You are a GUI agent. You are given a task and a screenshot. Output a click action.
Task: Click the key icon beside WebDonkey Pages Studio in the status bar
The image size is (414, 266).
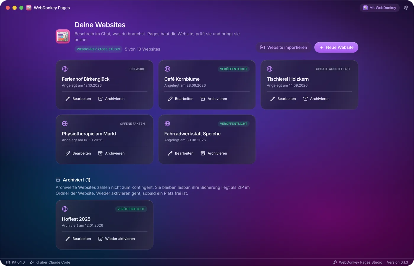[x=335, y=262]
